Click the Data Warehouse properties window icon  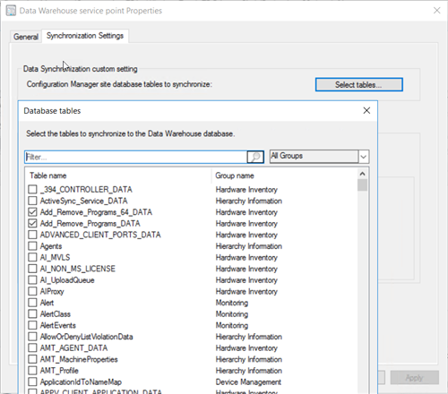click(11, 11)
